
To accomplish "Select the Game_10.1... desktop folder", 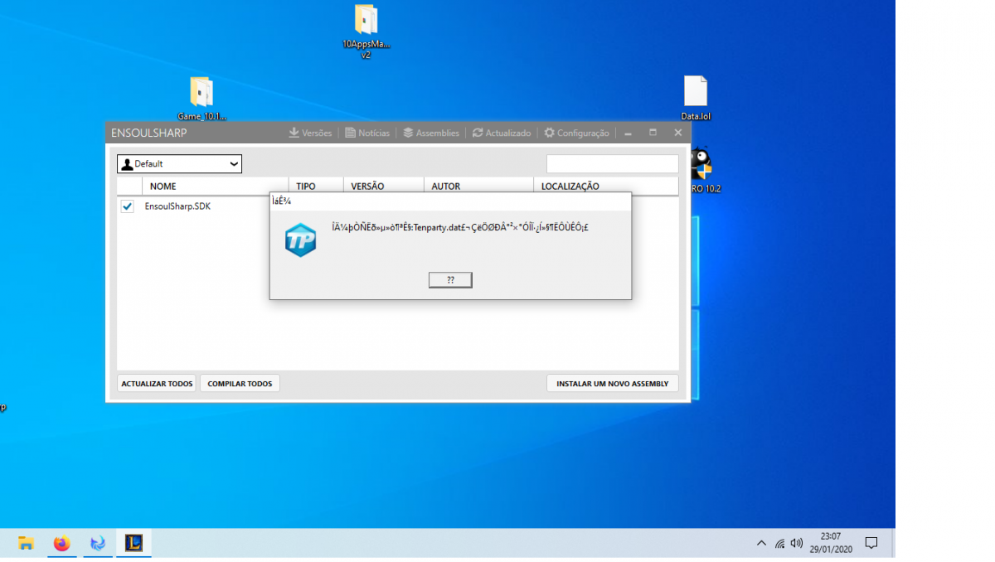I will pos(201,99).
